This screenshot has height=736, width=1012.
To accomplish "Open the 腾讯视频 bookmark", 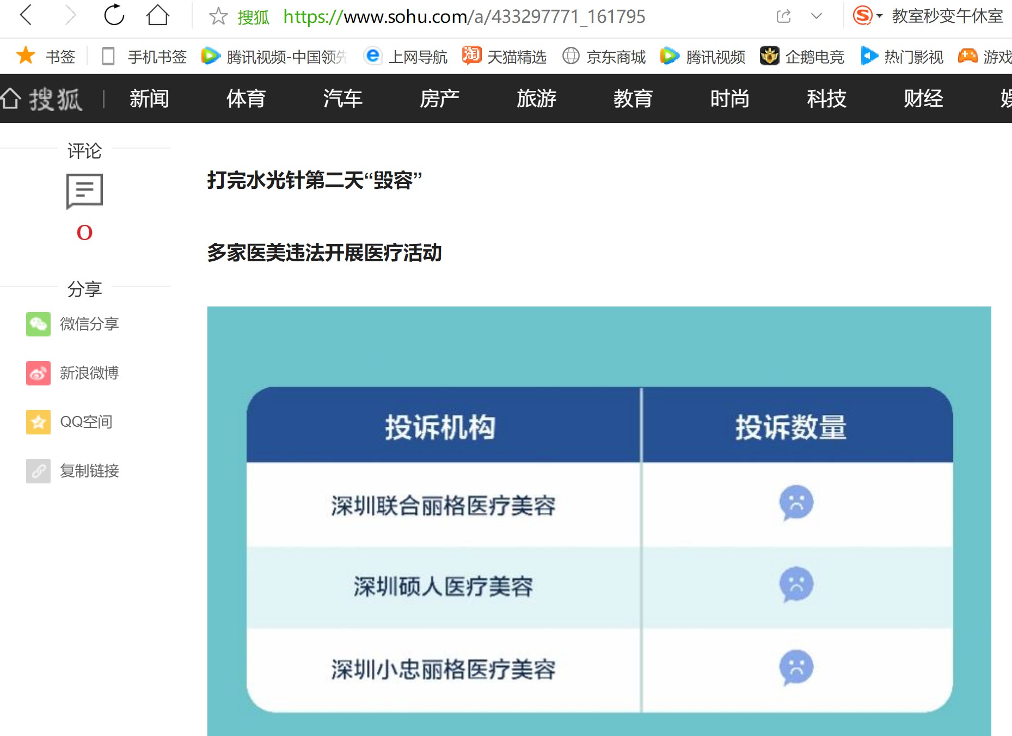I will (x=703, y=56).
